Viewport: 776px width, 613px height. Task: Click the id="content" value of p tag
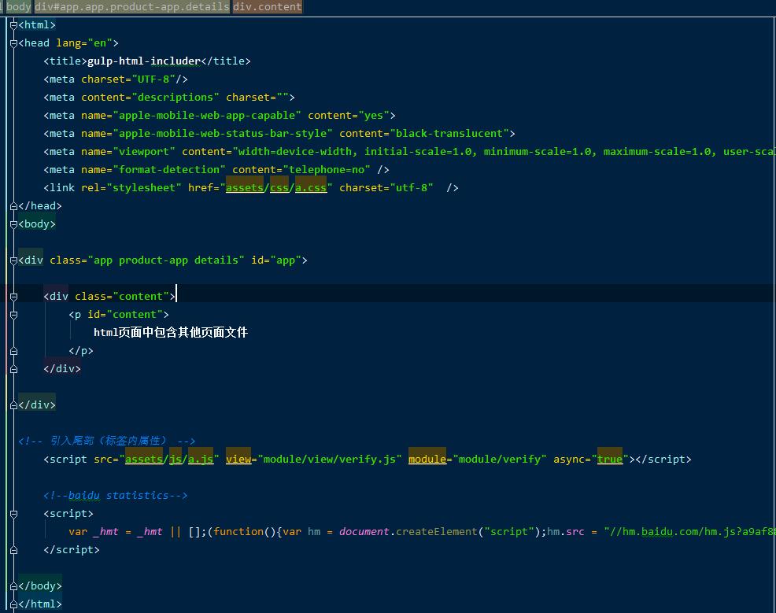pyautogui.click(x=135, y=314)
